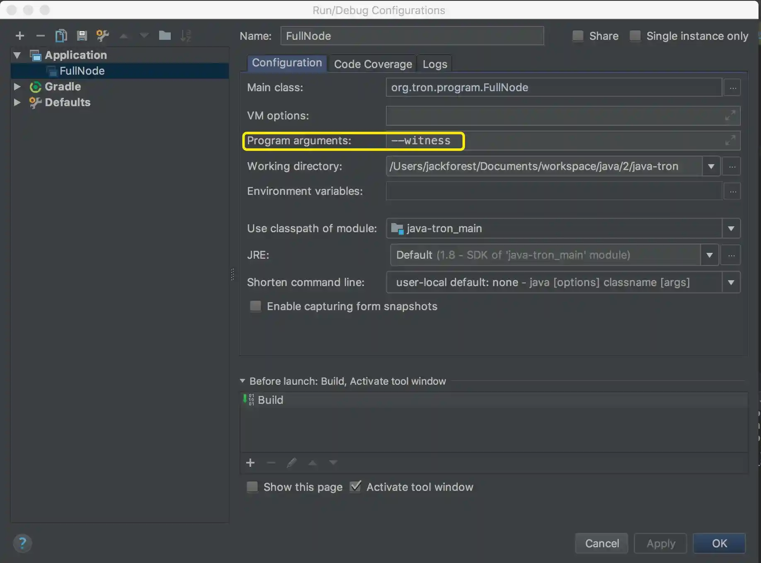The width and height of the screenshot is (761, 563).
Task: Uncheck Activate tool window
Action: click(356, 487)
